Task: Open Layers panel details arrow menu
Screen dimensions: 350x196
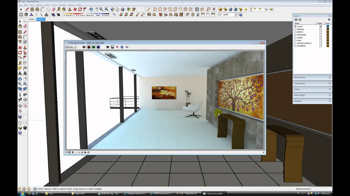Action: (x=329, y=20)
